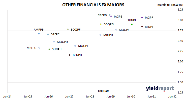
Task: Click the AMPPB blue diamond marker
Action: (39, 34)
